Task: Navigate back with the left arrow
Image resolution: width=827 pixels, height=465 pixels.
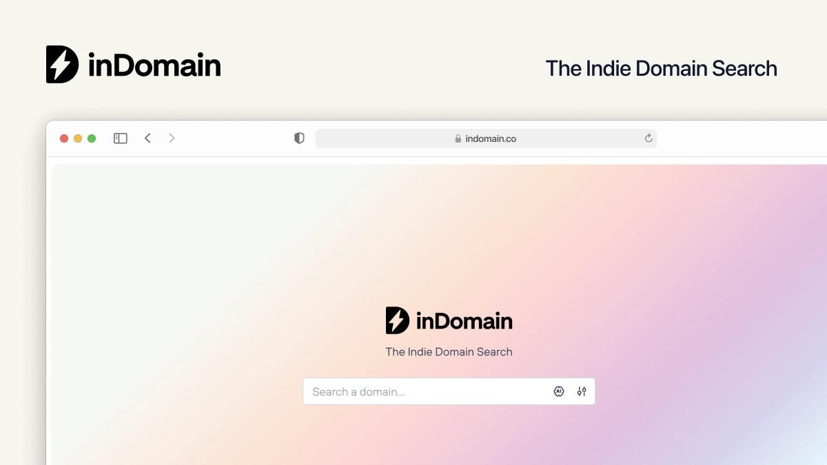Action: tap(147, 138)
